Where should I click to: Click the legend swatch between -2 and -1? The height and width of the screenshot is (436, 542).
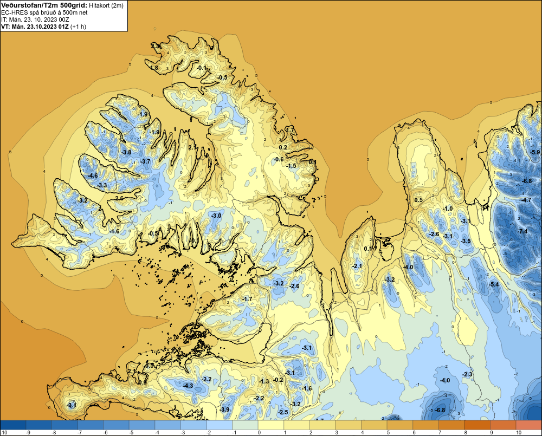[x=220, y=425]
